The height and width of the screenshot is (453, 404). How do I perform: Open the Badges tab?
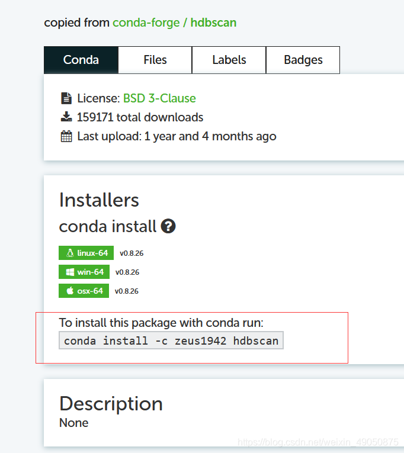click(x=303, y=60)
